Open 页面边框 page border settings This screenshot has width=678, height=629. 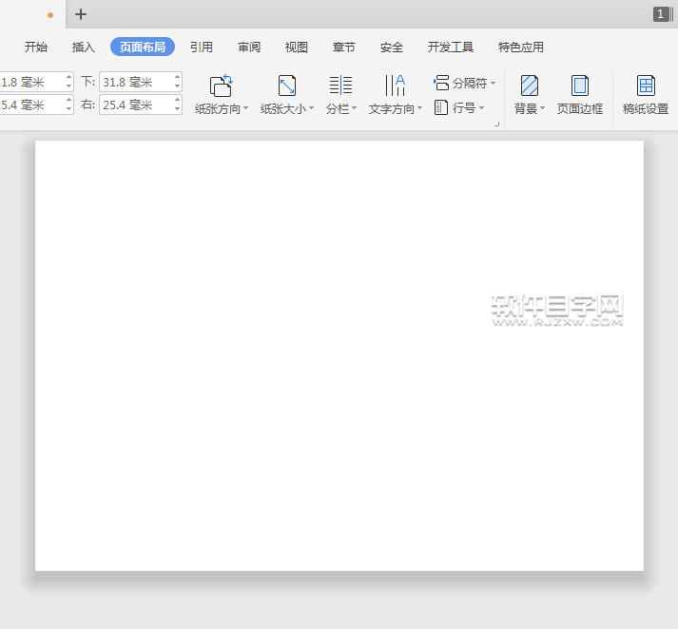coord(579,86)
